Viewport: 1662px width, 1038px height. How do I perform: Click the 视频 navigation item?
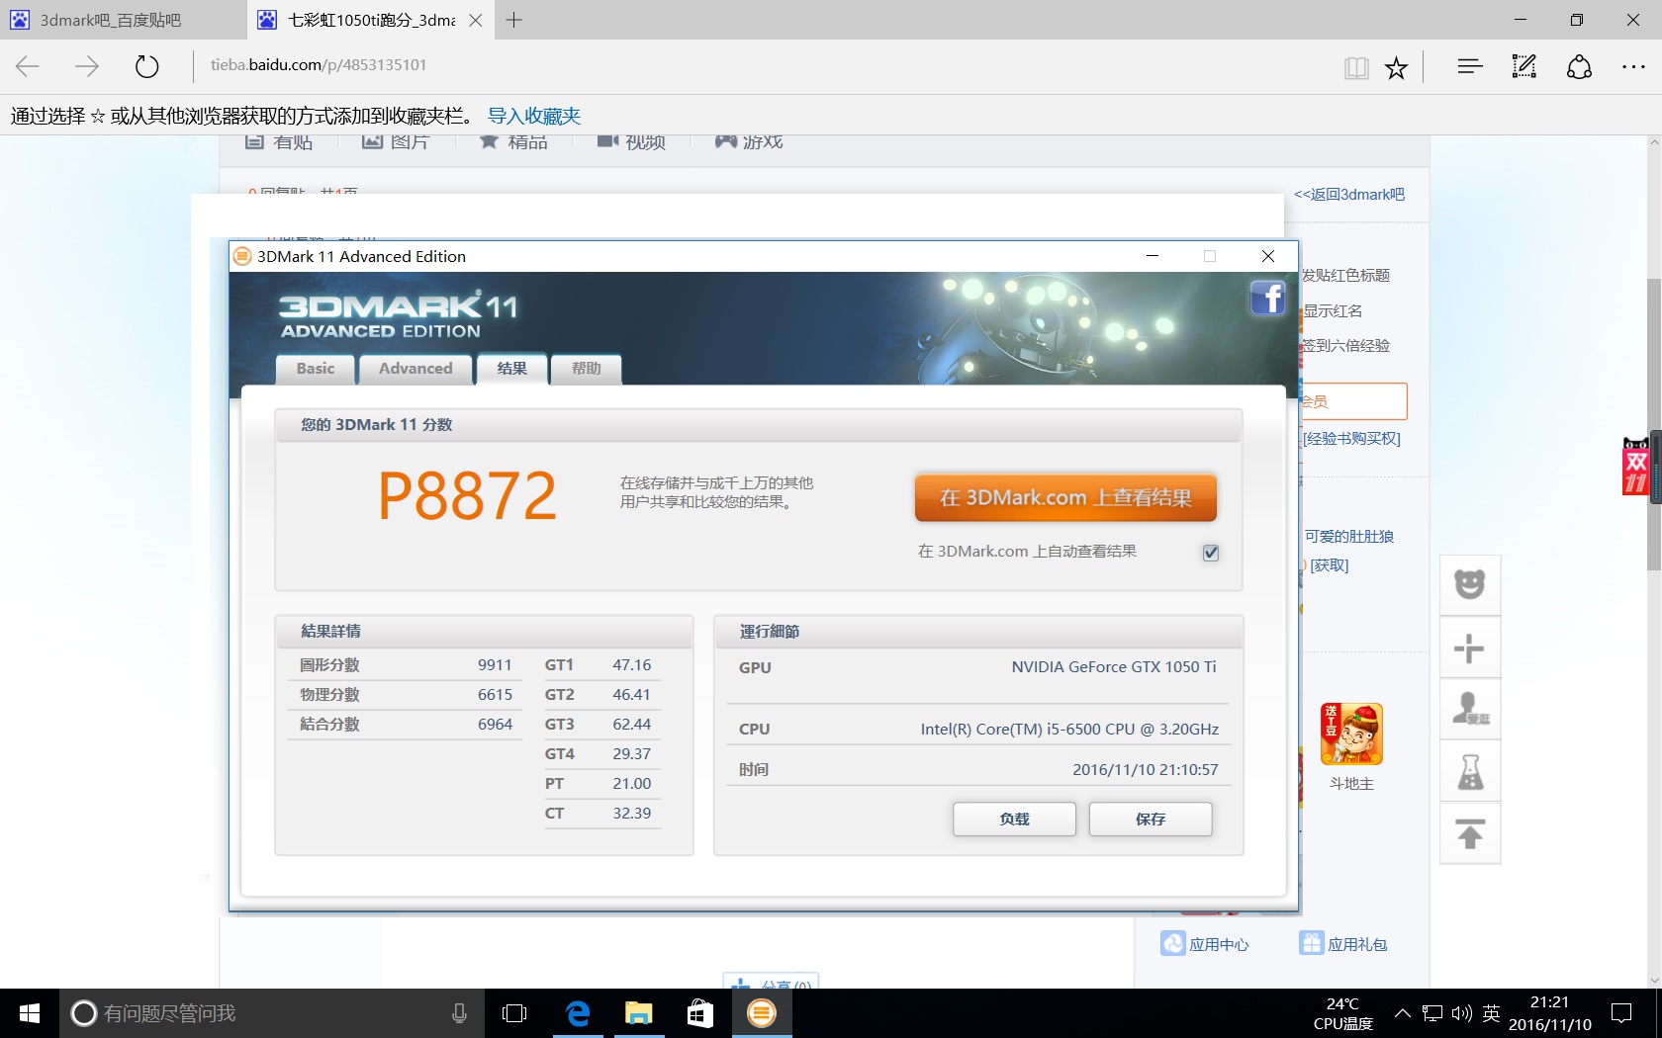(x=631, y=142)
